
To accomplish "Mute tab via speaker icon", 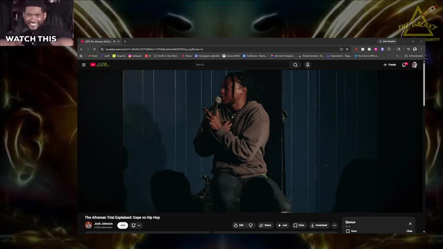I will (x=114, y=41).
